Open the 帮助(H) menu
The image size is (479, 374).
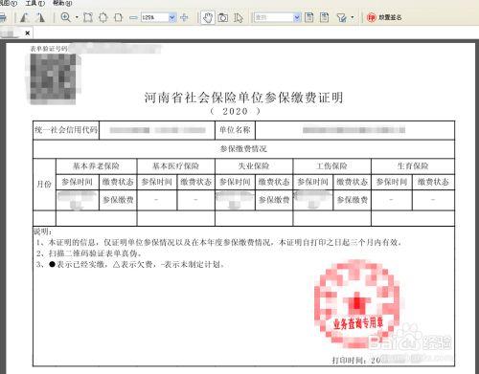(62, 3)
